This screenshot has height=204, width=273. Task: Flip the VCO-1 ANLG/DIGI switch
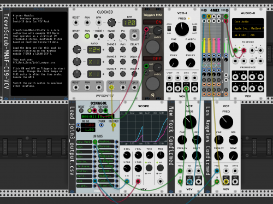[x=169, y=29]
